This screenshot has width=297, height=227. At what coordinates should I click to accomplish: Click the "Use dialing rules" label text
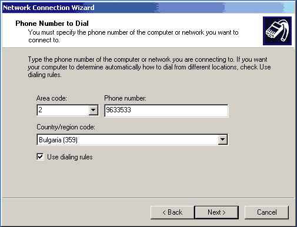click(70, 157)
